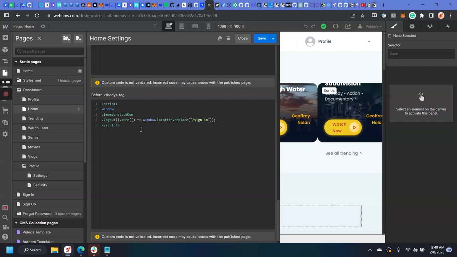The height and width of the screenshot is (257, 457).
Task: Open Microsoft Edge from the taskbar
Action: (x=81, y=250)
